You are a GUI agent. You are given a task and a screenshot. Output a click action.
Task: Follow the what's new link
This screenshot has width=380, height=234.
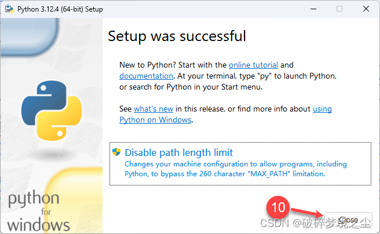coord(154,109)
